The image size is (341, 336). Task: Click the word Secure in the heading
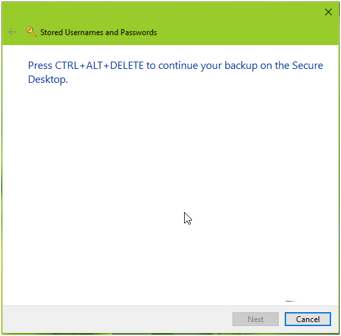(x=307, y=66)
